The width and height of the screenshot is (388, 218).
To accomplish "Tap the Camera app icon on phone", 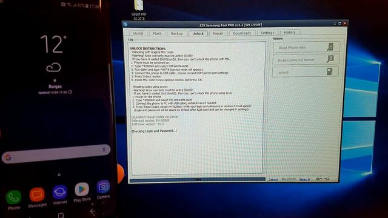I will pos(103,187).
